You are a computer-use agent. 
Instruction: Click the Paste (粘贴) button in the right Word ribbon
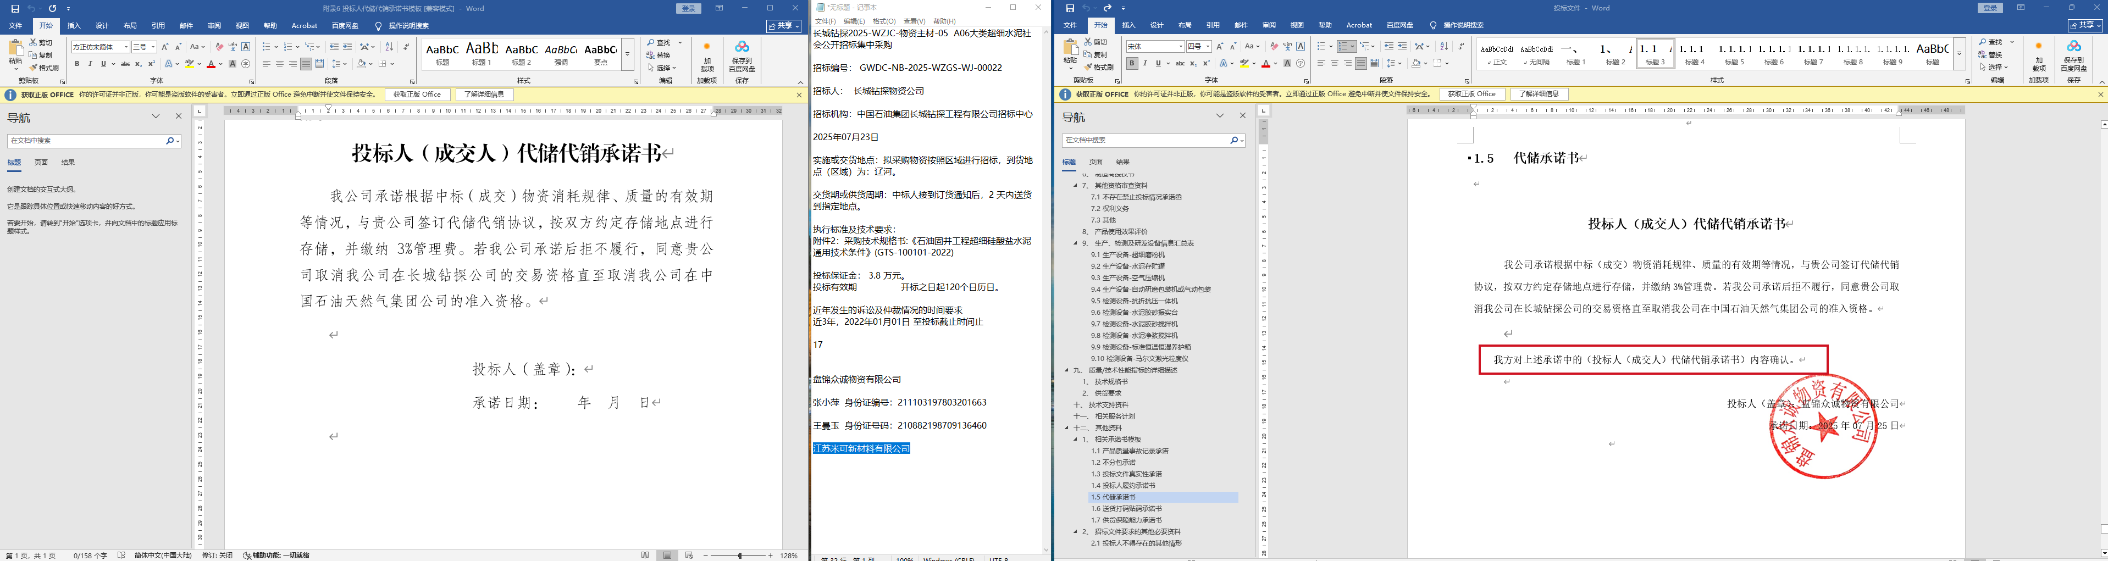pos(1070,54)
